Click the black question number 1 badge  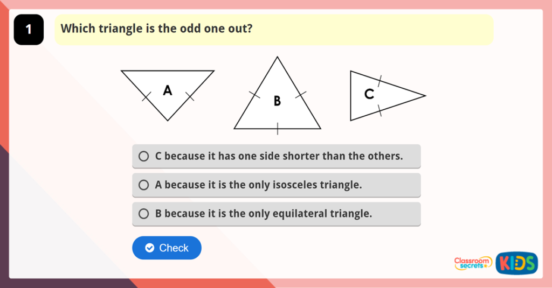pyautogui.click(x=29, y=30)
